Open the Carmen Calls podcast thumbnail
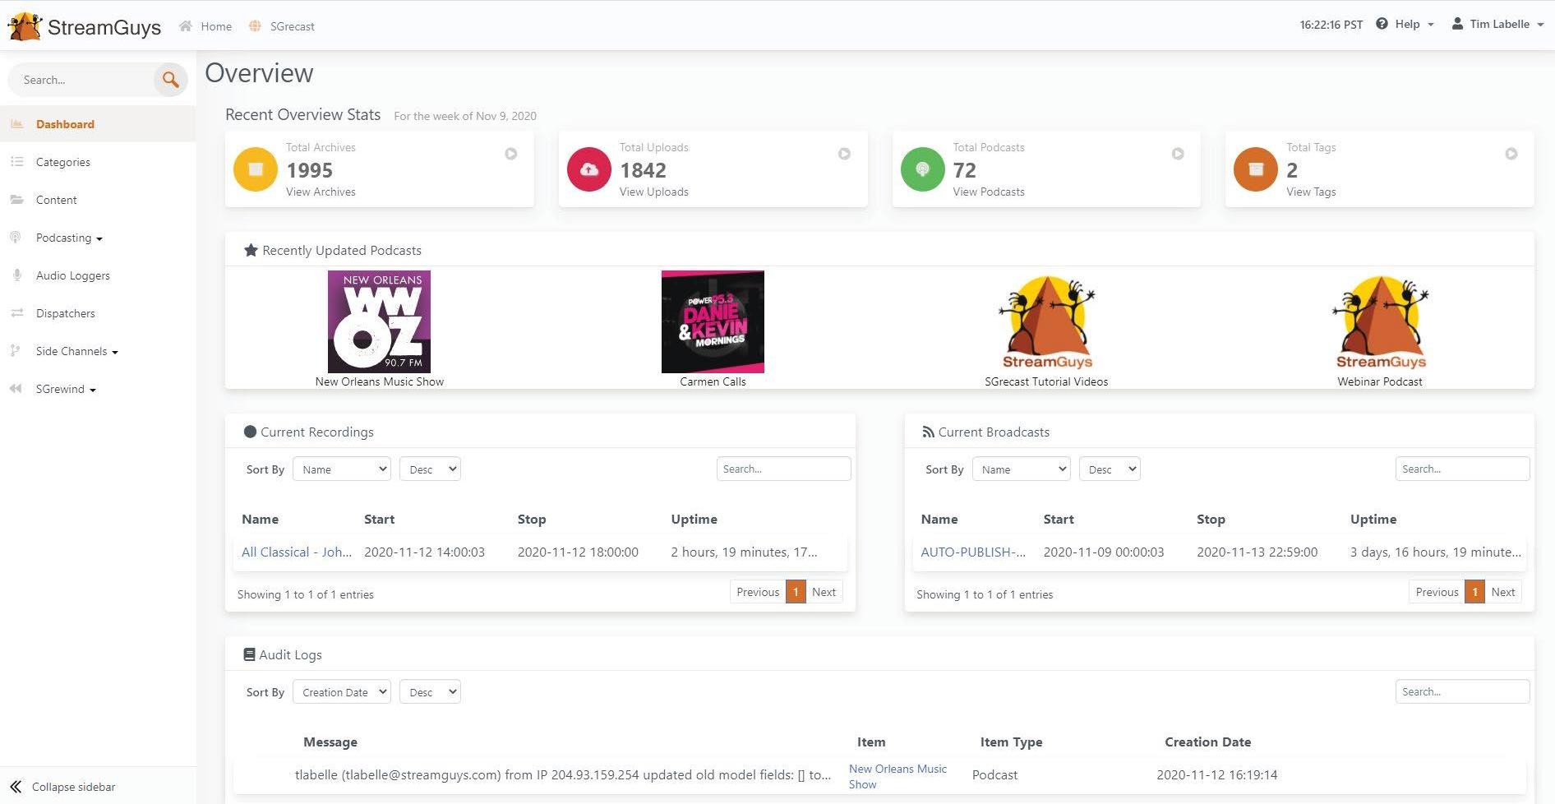Viewport: 1555px width, 804px height. pos(713,321)
